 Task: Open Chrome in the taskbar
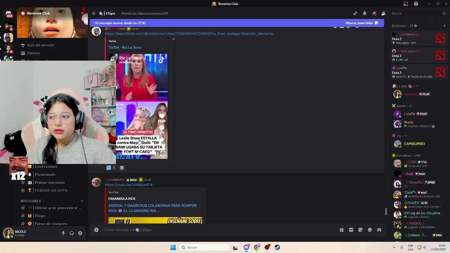(x=257, y=247)
